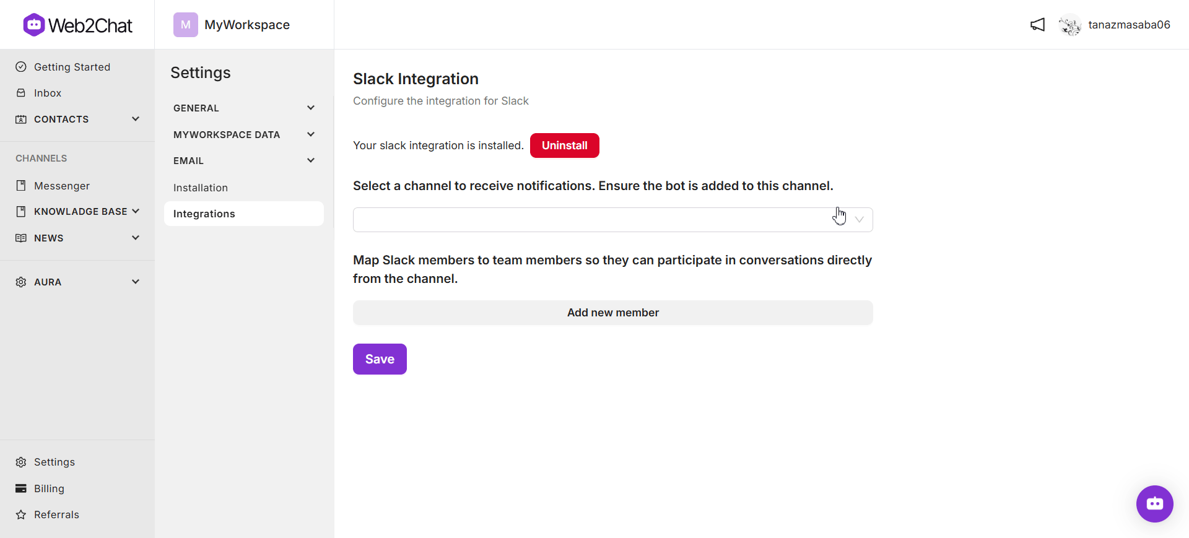This screenshot has width=1189, height=538.
Task: Click the CHANNELS section label
Action: click(41, 158)
